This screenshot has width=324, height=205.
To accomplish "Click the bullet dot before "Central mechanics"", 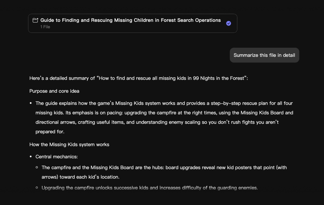I will [x=31, y=157].
